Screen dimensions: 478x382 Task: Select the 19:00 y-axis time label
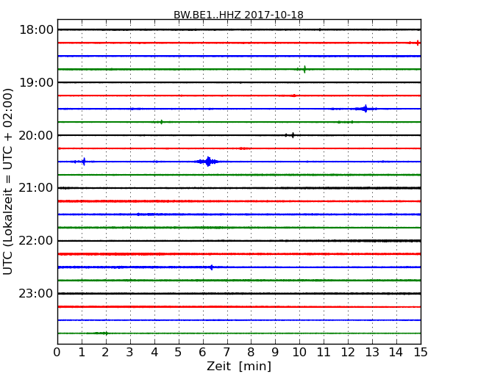pos(36,82)
